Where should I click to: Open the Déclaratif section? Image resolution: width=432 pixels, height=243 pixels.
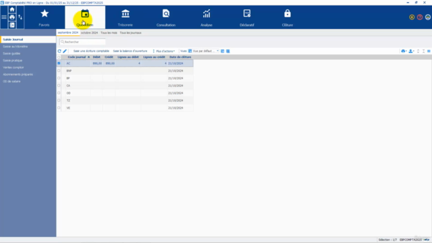pos(247,18)
